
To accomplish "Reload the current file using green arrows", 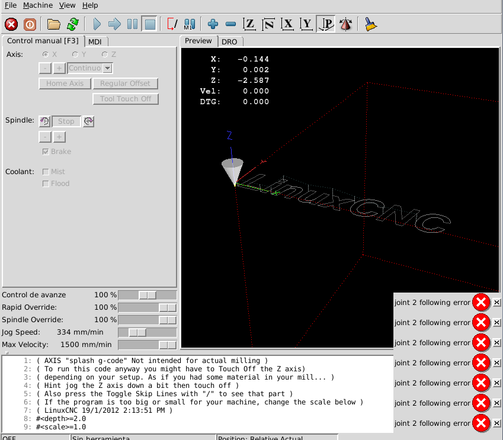I will point(72,24).
